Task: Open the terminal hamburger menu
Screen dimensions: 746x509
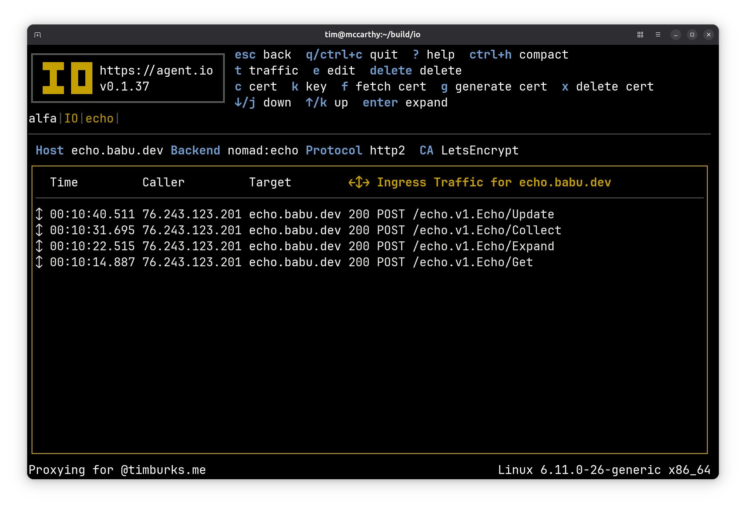Action: [658, 35]
